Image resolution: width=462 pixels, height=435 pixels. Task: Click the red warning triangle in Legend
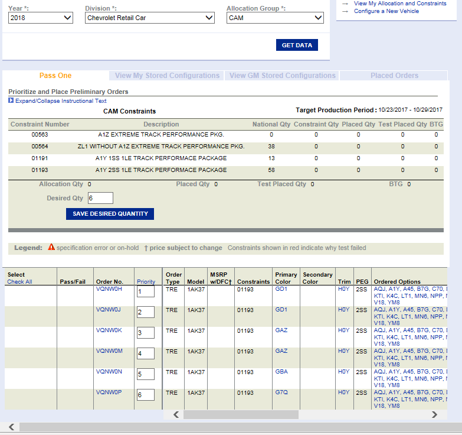pos(51,248)
